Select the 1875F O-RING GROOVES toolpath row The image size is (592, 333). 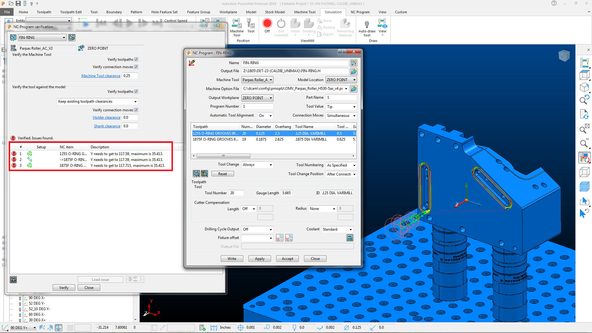274,139
